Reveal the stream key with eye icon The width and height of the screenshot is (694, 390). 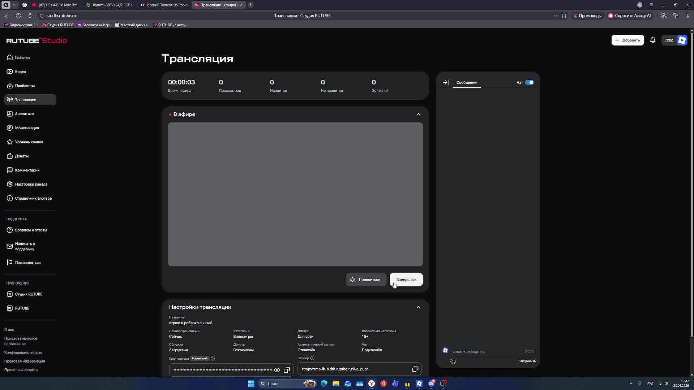click(277, 370)
